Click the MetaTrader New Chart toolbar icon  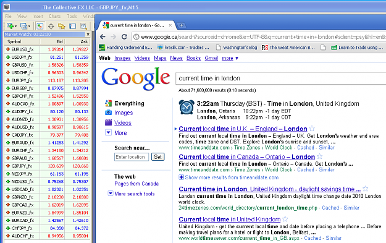(10, 26)
